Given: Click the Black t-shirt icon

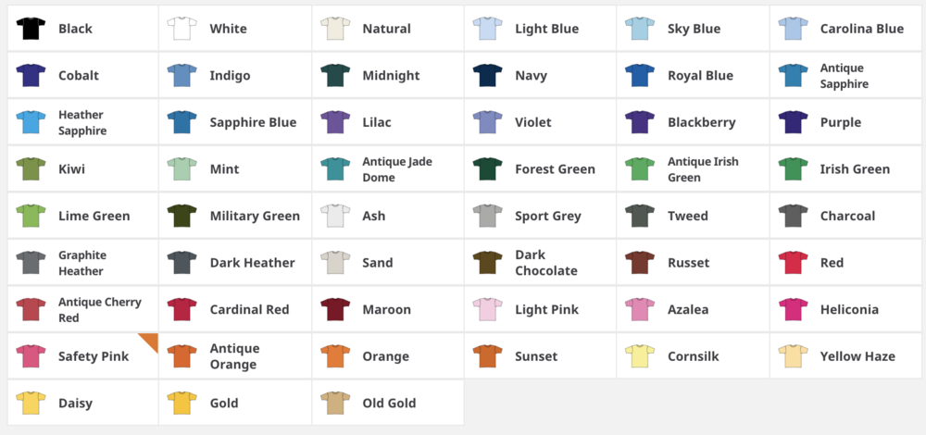Looking at the screenshot, I should (x=31, y=29).
